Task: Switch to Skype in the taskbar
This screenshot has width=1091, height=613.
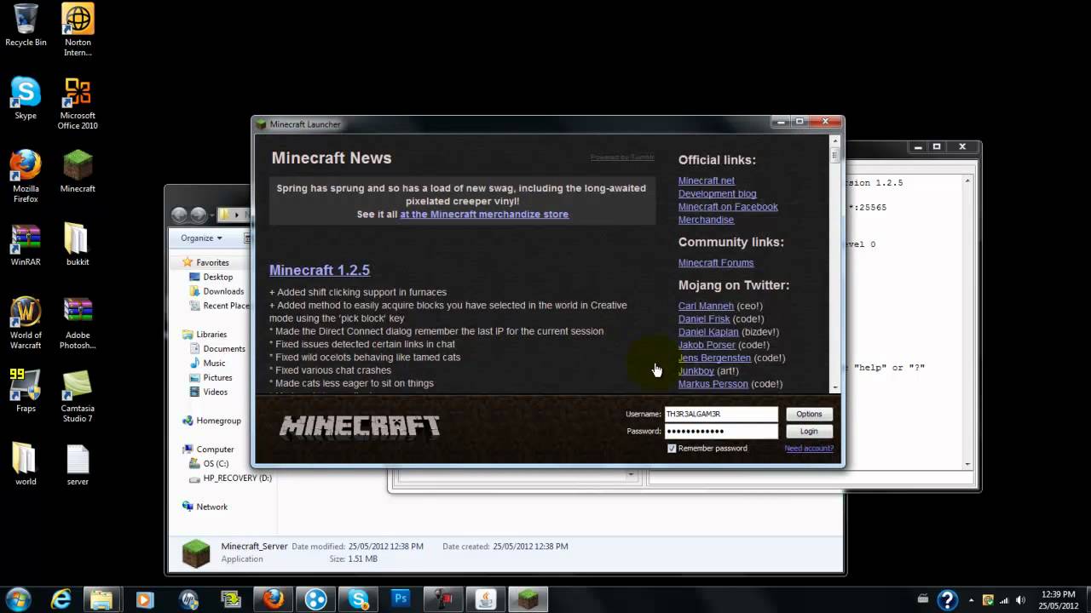Action: click(x=358, y=599)
